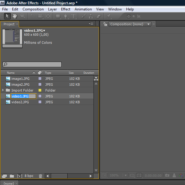This screenshot has height=185, width=185.
Task: Click the video1.JPG preview thumbnail
Action: [x=12, y=38]
